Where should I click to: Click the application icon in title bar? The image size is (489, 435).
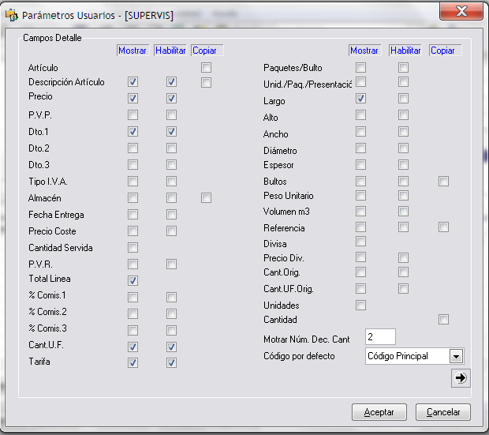[x=11, y=15]
